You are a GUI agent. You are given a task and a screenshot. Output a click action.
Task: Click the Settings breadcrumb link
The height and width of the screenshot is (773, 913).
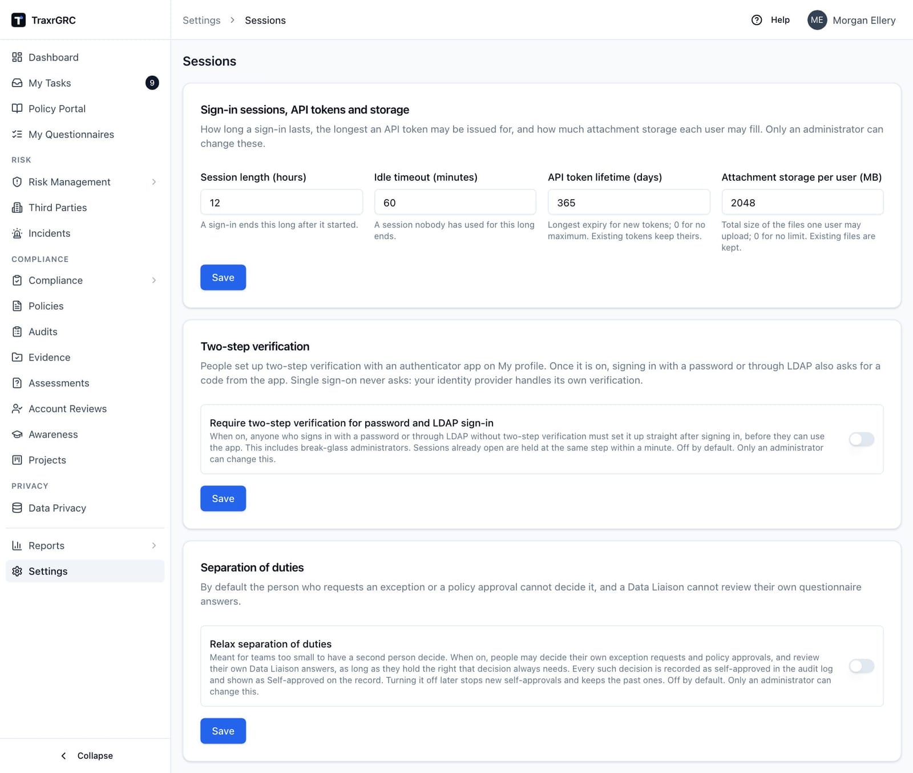click(201, 20)
